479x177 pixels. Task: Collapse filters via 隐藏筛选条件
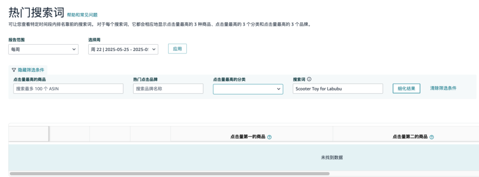coord(31,70)
